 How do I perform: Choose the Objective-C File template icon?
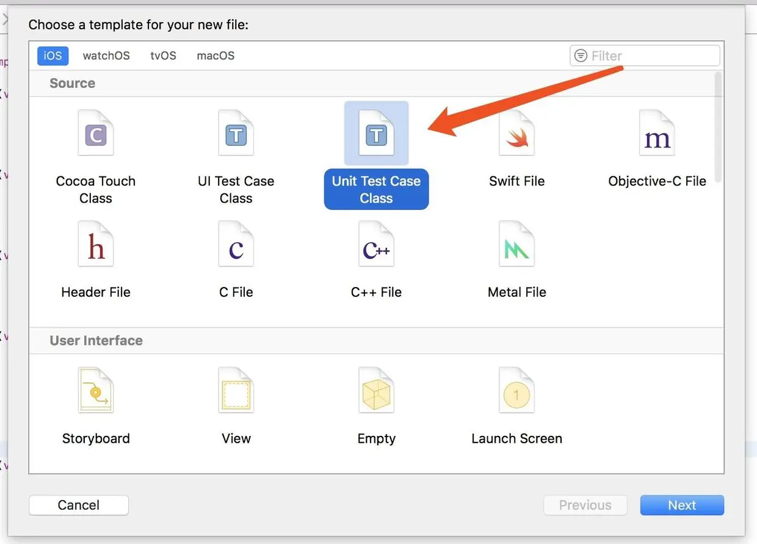click(x=657, y=132)
